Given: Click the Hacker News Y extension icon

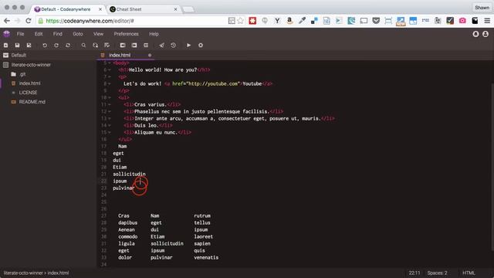Looking at the screenshot, I should pyautogui.click(x=277, y=21).
